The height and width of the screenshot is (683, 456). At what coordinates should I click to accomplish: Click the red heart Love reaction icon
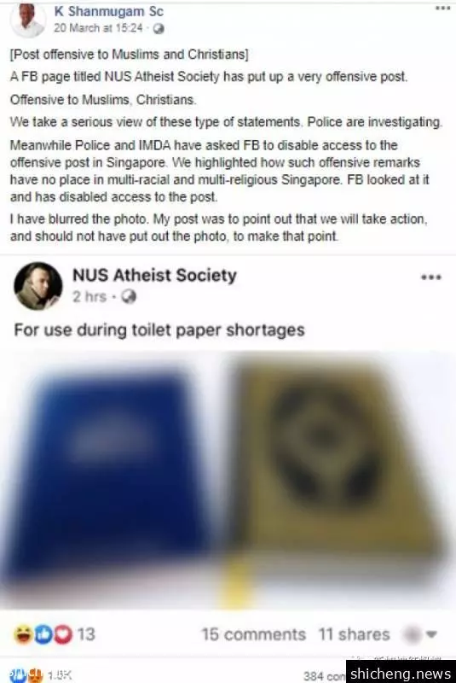pyautogui.click(x=63, y=634)
